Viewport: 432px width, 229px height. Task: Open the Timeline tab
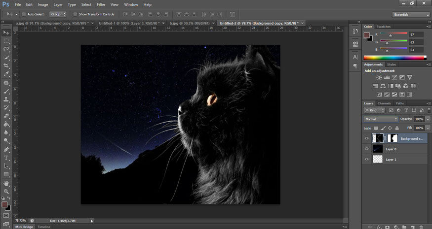click(x=44, y=227)
